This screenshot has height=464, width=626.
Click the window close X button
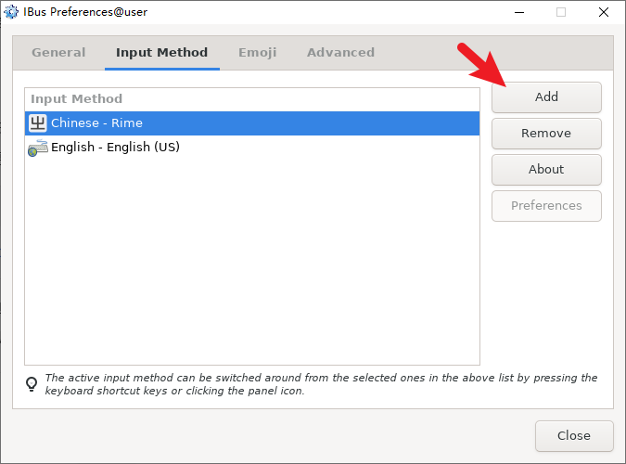604,12
